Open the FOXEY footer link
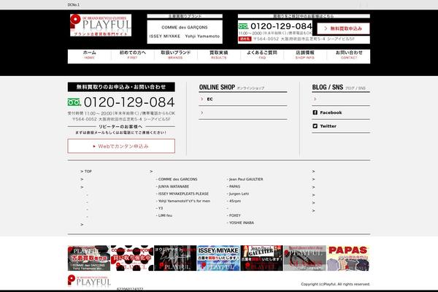The image size is (438, 292). coord(234,215)
